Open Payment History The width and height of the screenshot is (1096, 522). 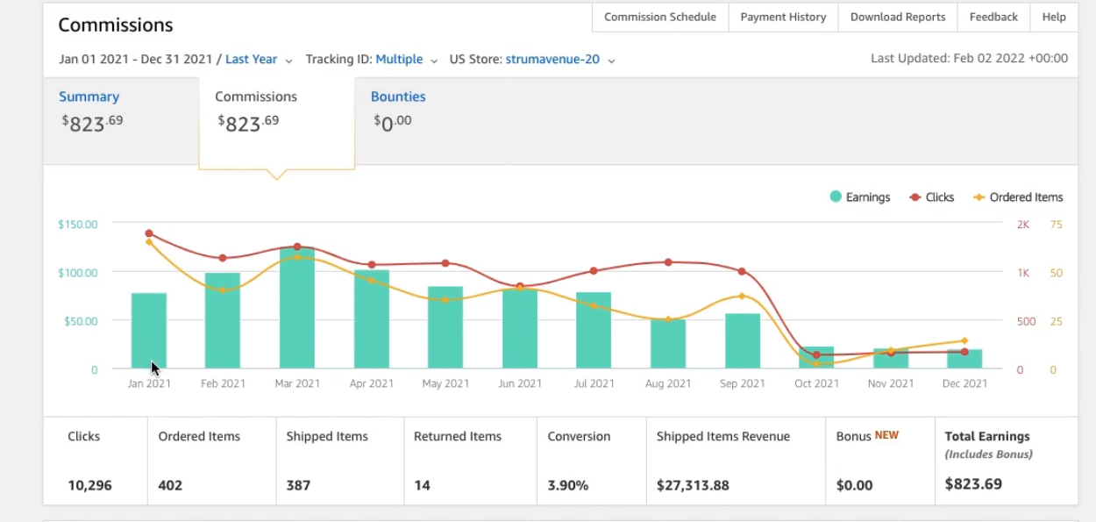tap(783, 17)
